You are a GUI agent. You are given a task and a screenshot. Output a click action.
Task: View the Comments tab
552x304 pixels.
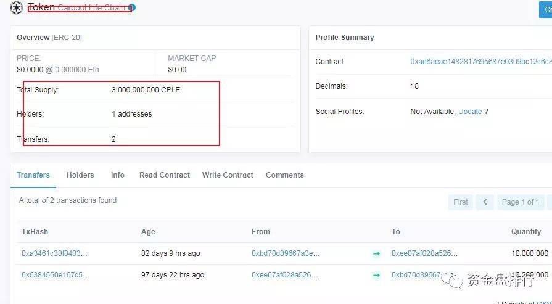(x=284, y=175)
